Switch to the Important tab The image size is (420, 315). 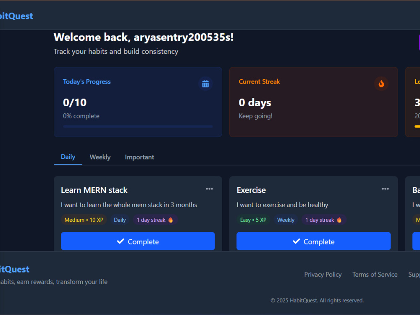pos(139,157)
